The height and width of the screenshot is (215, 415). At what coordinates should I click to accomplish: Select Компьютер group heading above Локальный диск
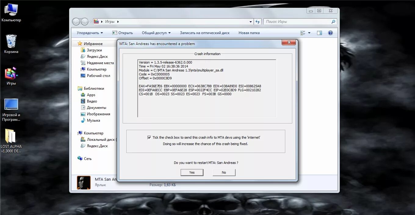click(90, 133)
